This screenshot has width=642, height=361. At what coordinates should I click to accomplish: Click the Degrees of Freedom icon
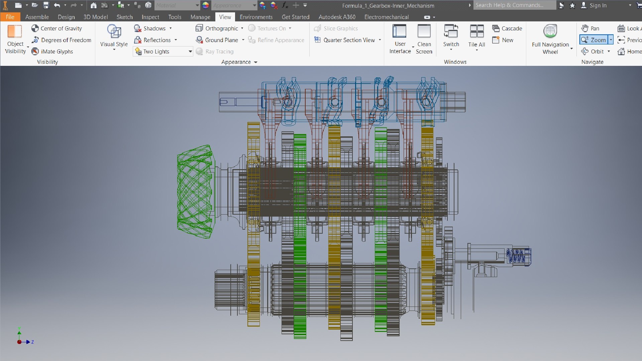pos(35,40)
